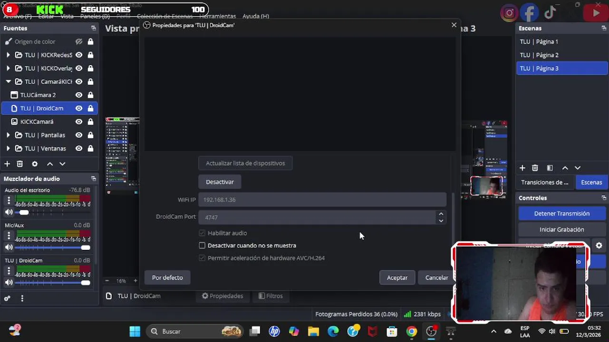Check Desactivar cuando no se muestra
This screenshot has height=342, width=609.
pos(202,246)
